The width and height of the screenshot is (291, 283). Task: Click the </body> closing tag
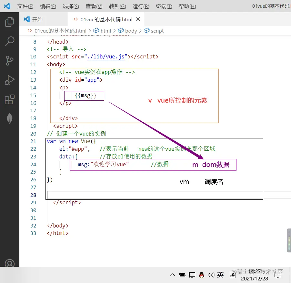[58, 226]
